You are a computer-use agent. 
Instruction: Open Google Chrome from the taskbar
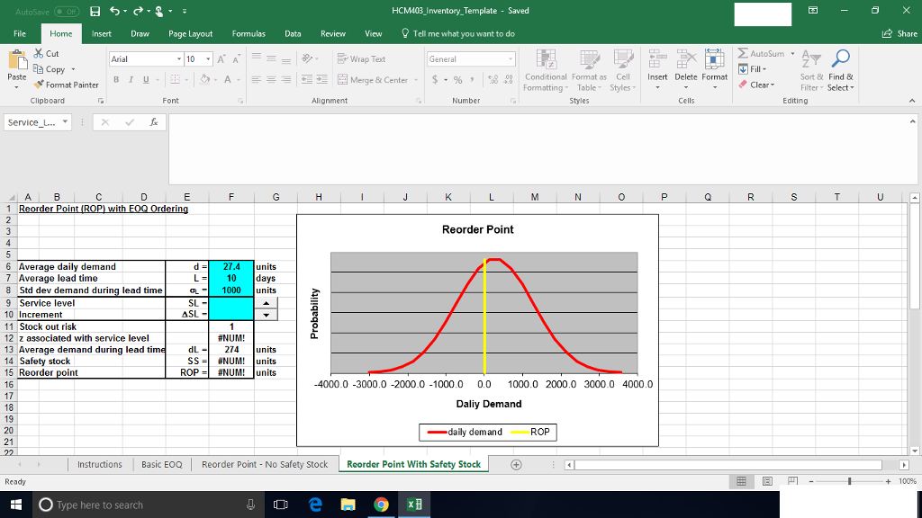pos(381,505)
